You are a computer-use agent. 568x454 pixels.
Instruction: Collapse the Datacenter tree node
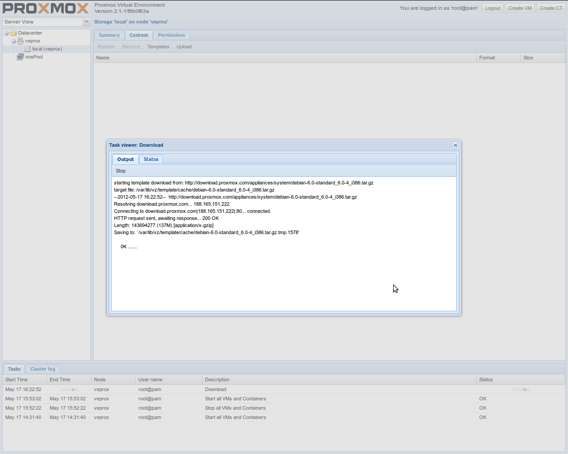pos(6,33)
